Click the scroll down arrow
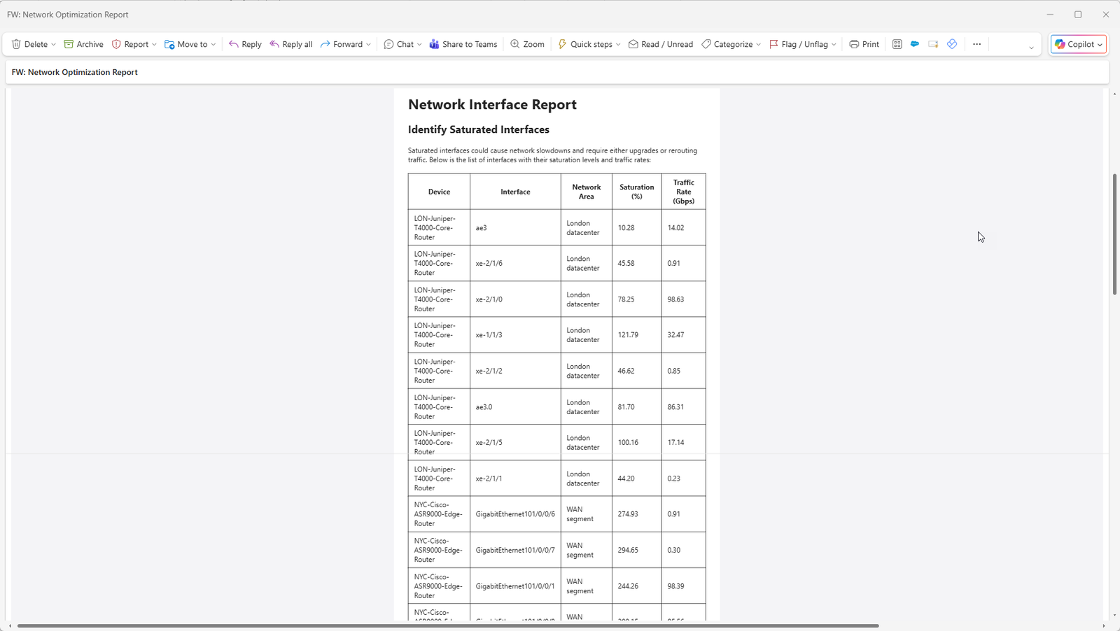 1114,616
